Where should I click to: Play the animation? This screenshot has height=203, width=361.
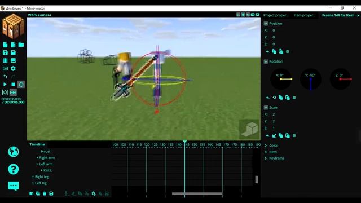[5, 85]
